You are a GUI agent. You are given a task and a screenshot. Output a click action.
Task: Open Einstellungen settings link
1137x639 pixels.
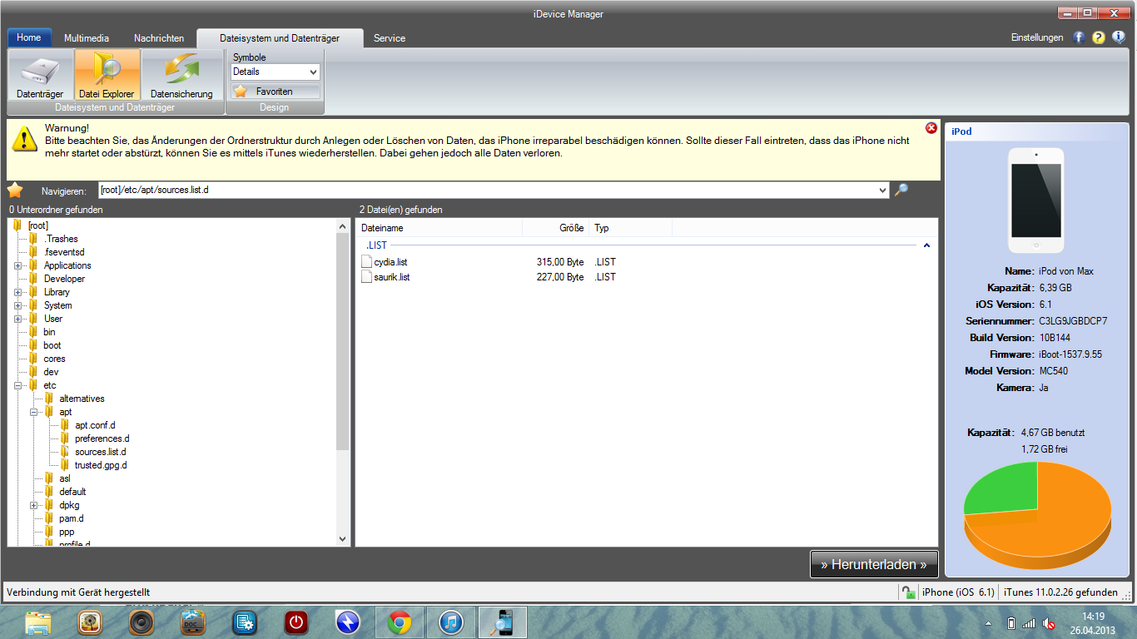[1037, 37]
